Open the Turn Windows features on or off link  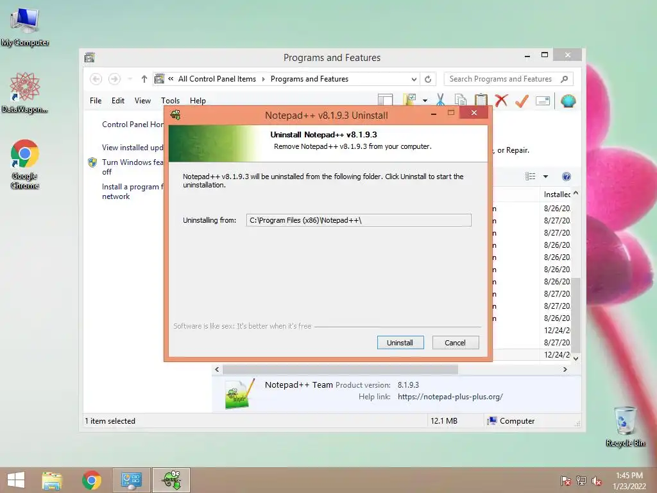tap(133, 167)
